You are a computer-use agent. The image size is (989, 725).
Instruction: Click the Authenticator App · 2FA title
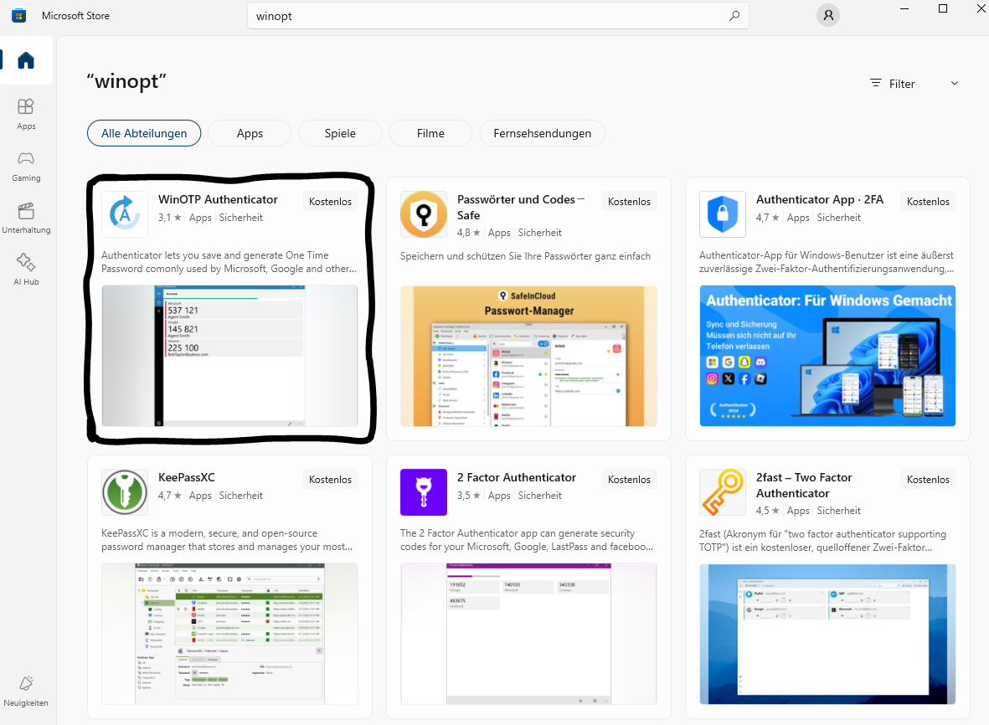pos(819,199)
